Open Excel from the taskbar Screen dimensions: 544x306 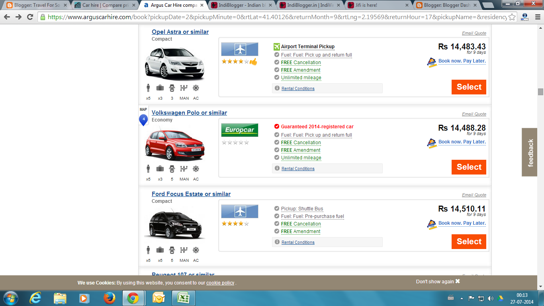pos(184,298)
